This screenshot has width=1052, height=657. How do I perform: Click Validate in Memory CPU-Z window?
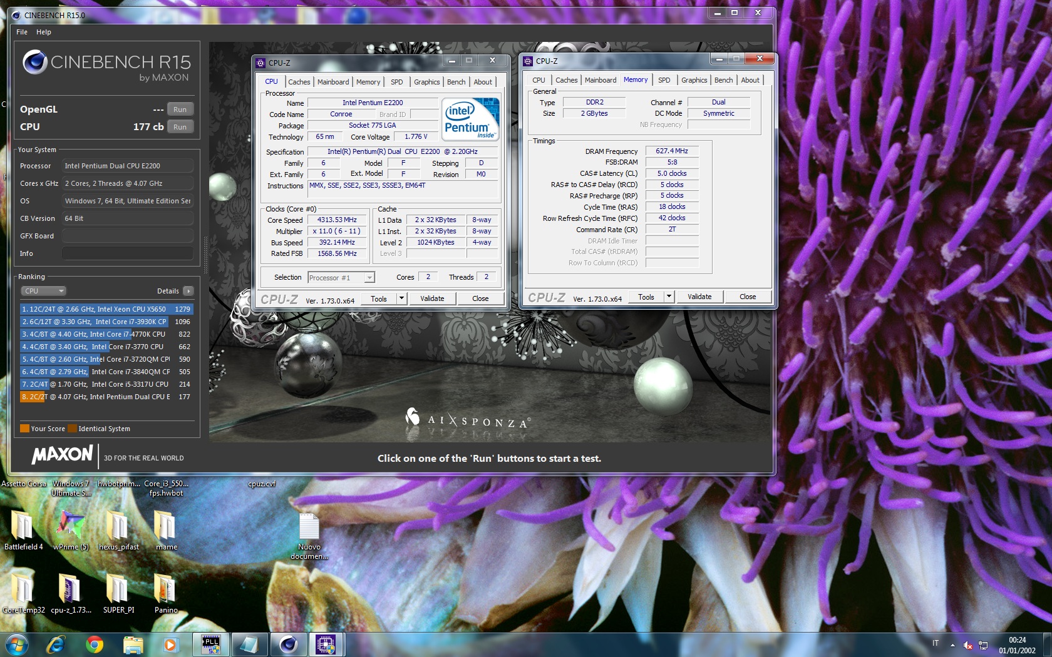click(x=699, y=297)
